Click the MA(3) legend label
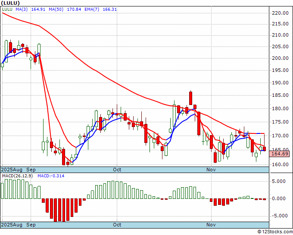Viewport: 293px width, 235px height. pos(22,9)
